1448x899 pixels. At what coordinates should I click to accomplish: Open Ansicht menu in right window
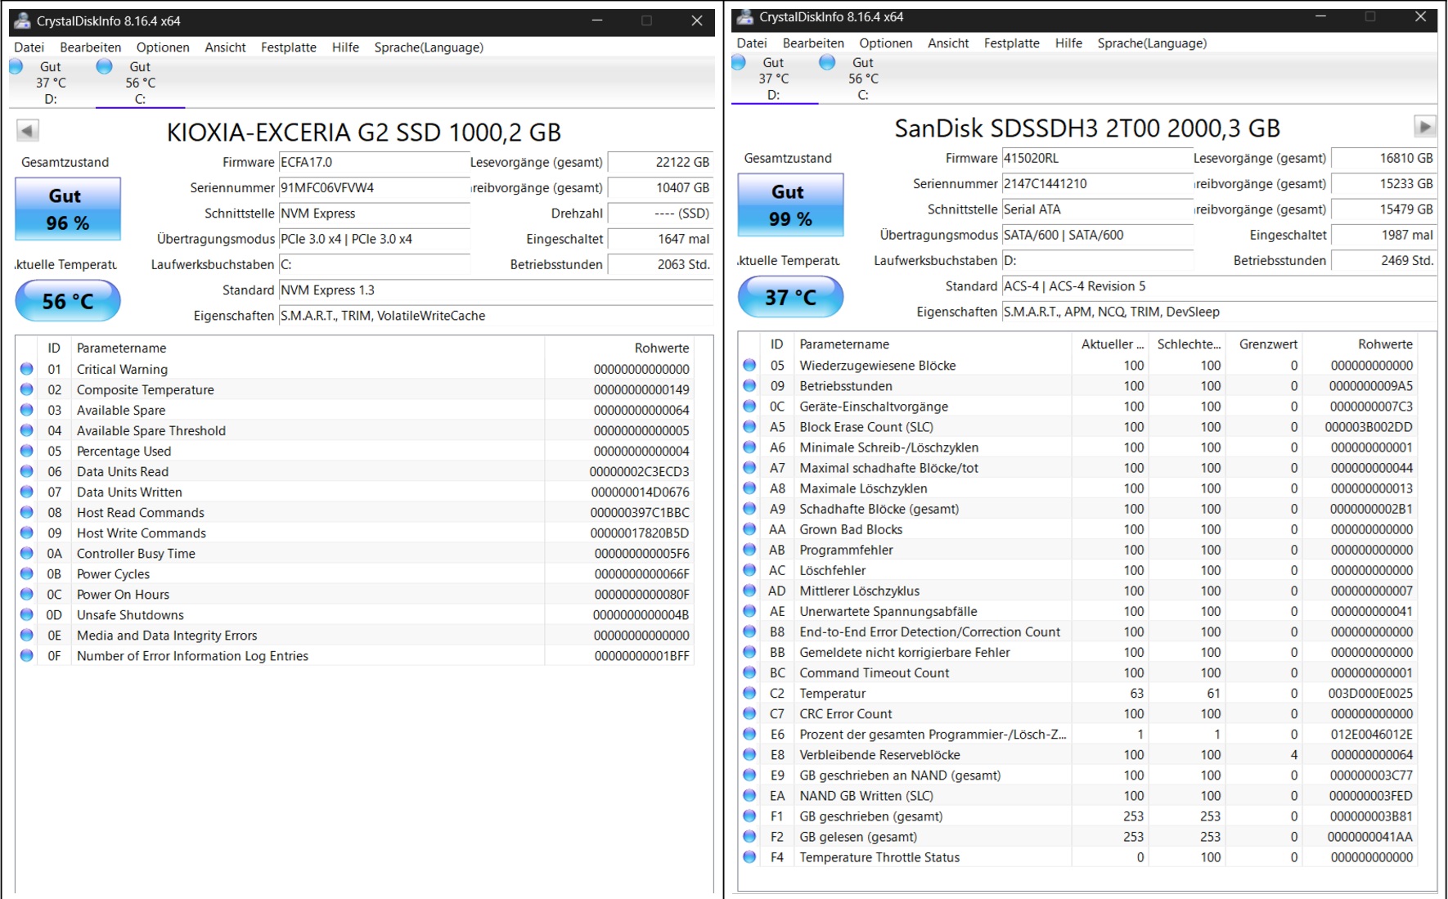coord(948,43)
